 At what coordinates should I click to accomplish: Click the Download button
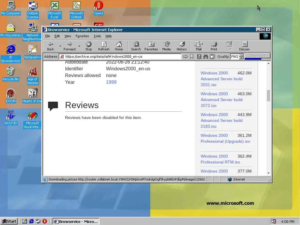click(257, 56)
